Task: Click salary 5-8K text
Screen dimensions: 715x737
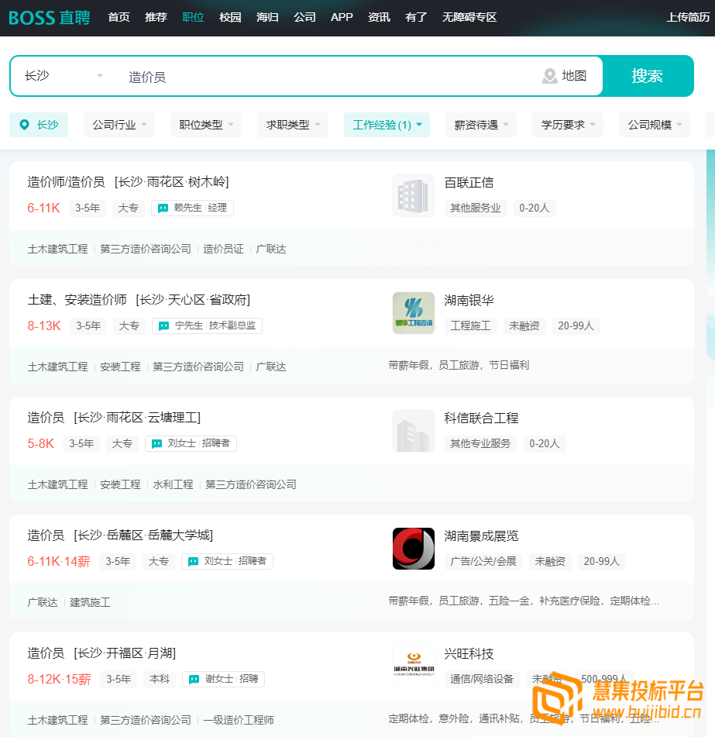Action: coord(41,443)
